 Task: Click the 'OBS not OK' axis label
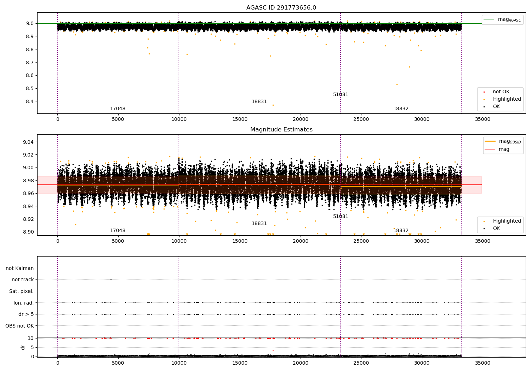(x=19, y=326)
